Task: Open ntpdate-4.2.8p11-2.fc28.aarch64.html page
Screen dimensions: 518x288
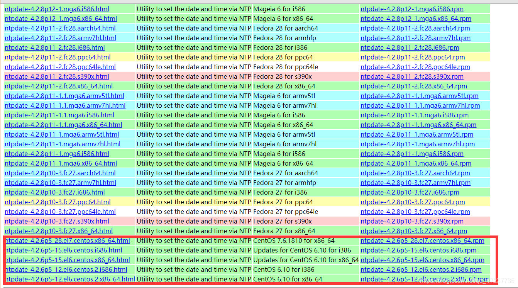Action: [60, 28]
